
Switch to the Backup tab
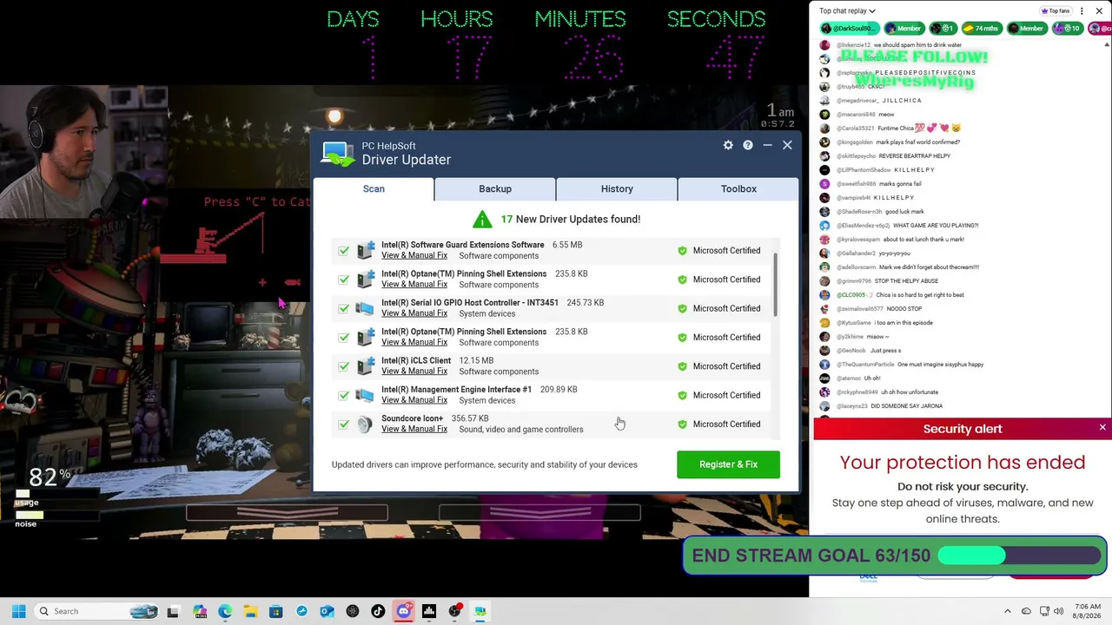pyautogui.click(x=495, y=188)
